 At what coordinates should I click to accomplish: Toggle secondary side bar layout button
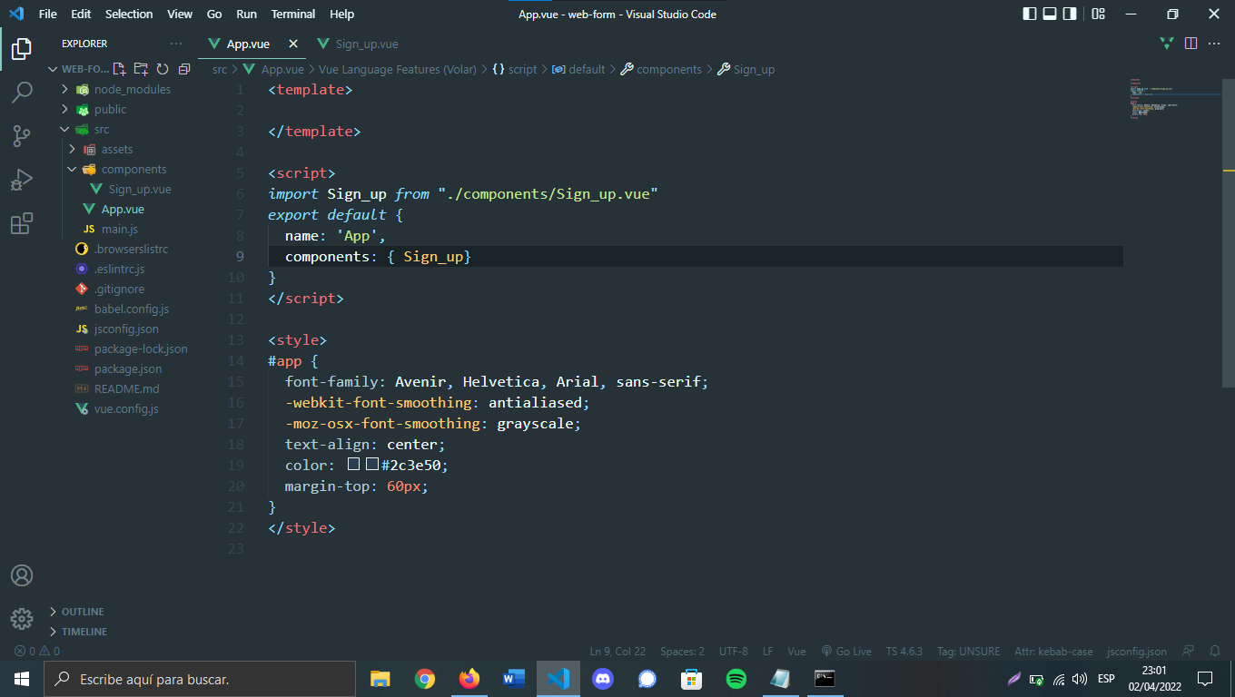point(1070,14)
